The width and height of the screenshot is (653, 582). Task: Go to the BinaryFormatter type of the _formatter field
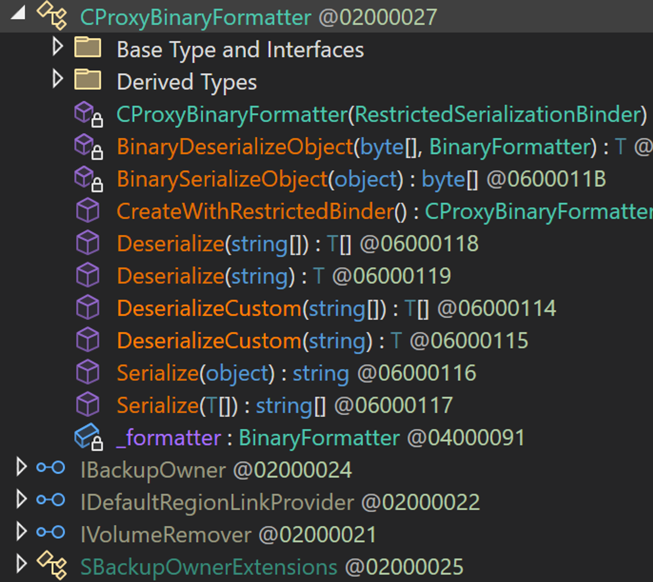coord(319,437)
